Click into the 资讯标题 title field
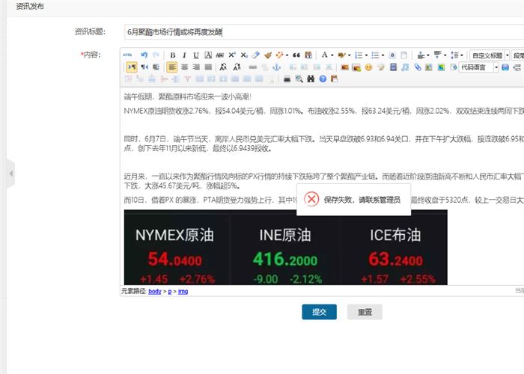Viewport: 524px width, 374px height. (322, 32)
